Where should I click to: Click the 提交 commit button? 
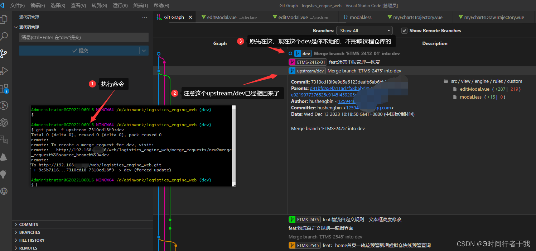(x=79, y=51)
